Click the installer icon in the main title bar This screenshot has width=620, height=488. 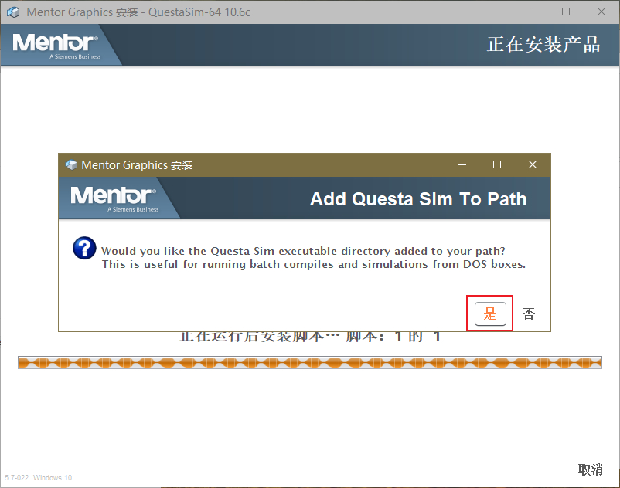(13, 12)
